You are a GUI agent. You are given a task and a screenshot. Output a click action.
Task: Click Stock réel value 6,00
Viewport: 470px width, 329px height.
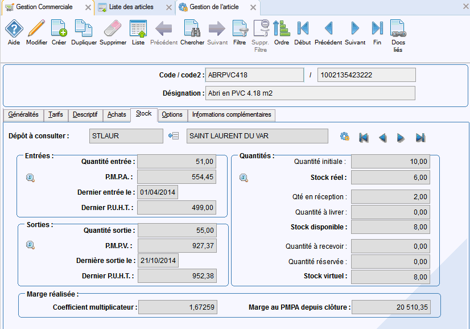pos(390,178)
